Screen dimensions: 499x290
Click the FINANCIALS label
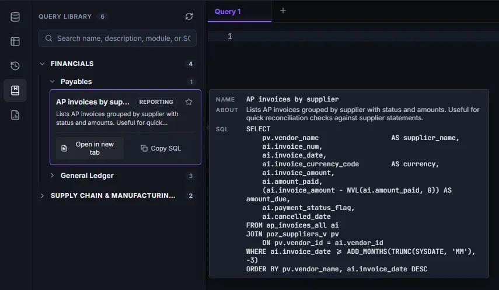tap(72, 64)
